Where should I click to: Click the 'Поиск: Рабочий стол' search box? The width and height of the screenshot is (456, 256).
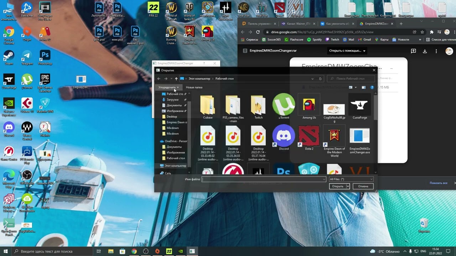point(351,79)
